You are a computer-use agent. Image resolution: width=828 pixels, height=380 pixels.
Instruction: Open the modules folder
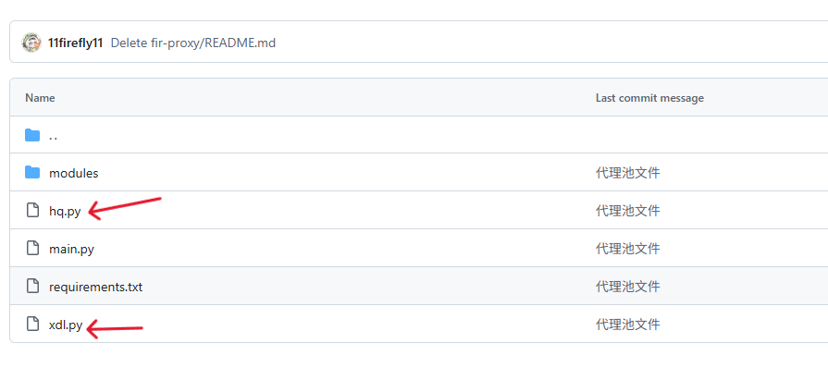(73, 173)
